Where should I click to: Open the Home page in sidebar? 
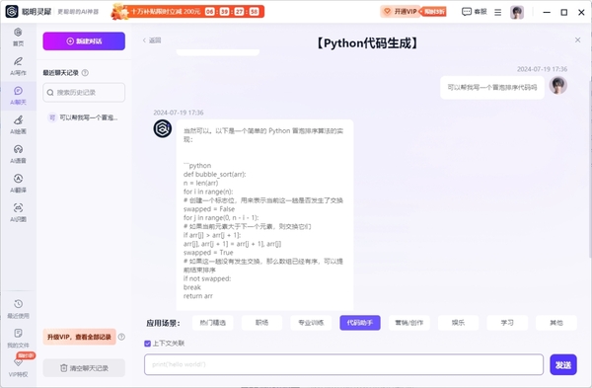[18, 38]
